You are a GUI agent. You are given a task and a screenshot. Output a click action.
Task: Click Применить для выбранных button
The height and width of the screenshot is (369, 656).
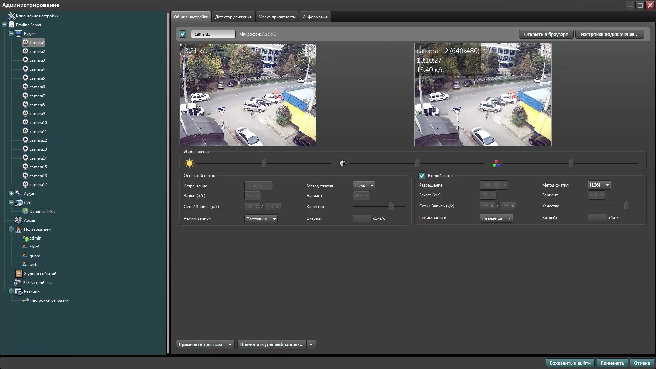(272, 344)
